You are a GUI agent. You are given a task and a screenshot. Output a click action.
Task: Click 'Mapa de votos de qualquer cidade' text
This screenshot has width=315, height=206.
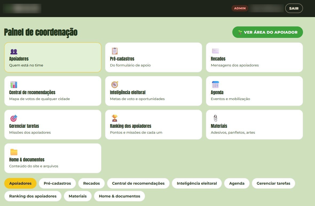39,99
